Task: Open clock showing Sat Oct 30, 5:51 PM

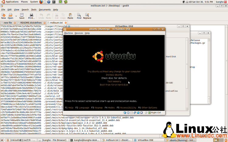Action: point(202,2)
